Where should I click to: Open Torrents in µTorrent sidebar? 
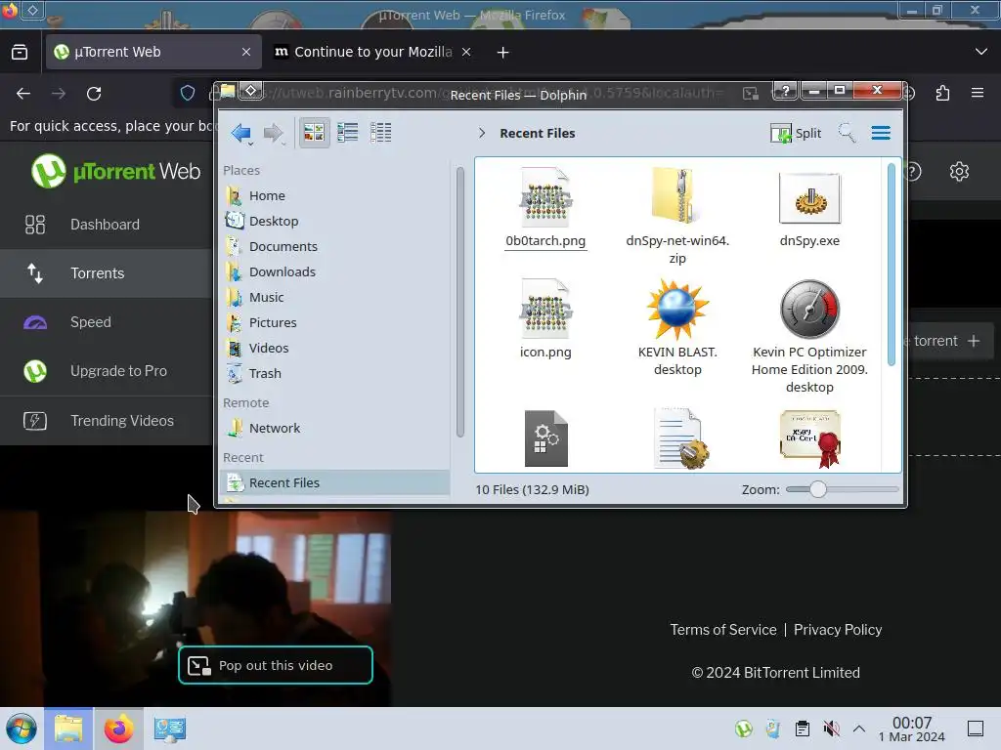pos(106,273)
